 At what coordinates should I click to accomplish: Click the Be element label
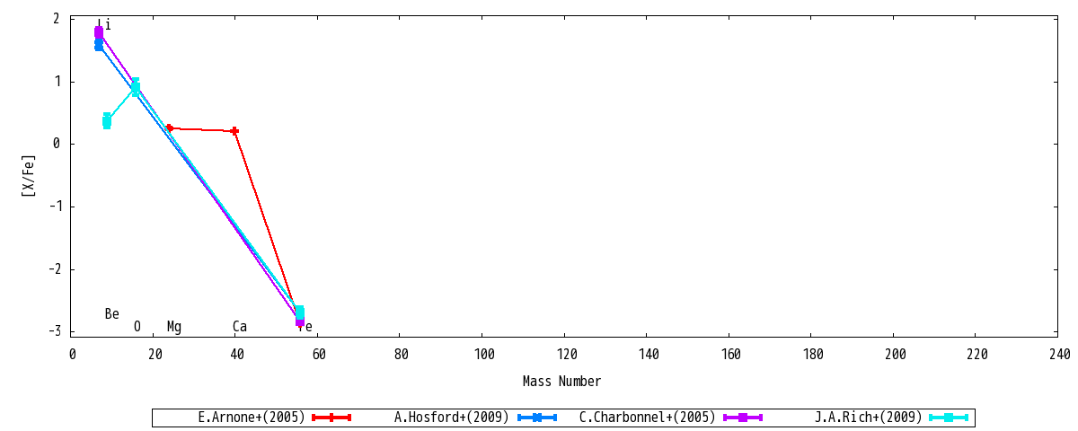coord(112,314)
